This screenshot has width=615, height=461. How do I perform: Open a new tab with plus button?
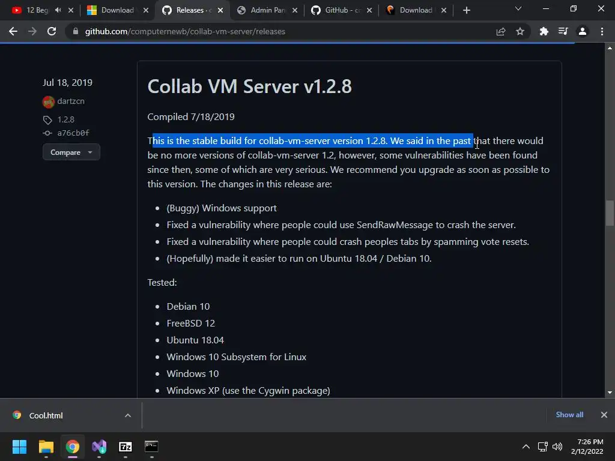[x=466, y=10]
